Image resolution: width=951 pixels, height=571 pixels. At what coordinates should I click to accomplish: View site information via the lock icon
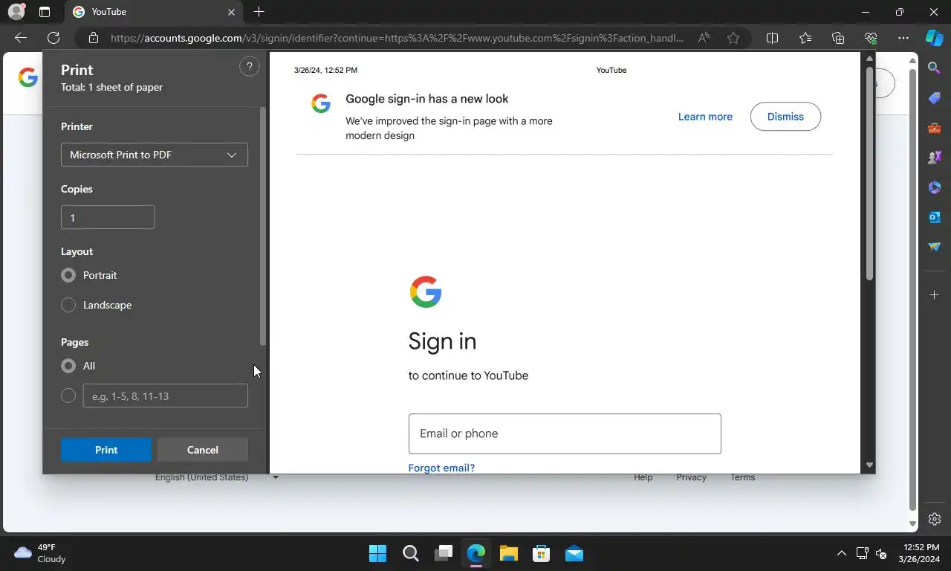point(94,38)
